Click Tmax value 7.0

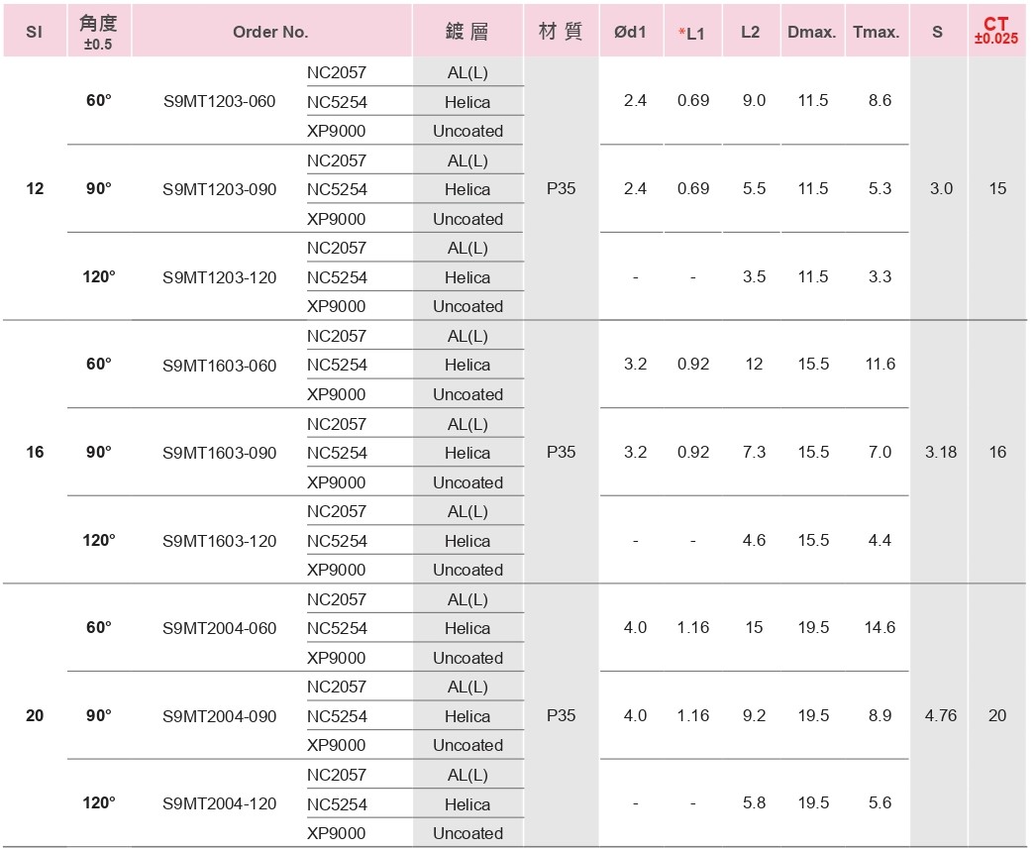point(881,452)
